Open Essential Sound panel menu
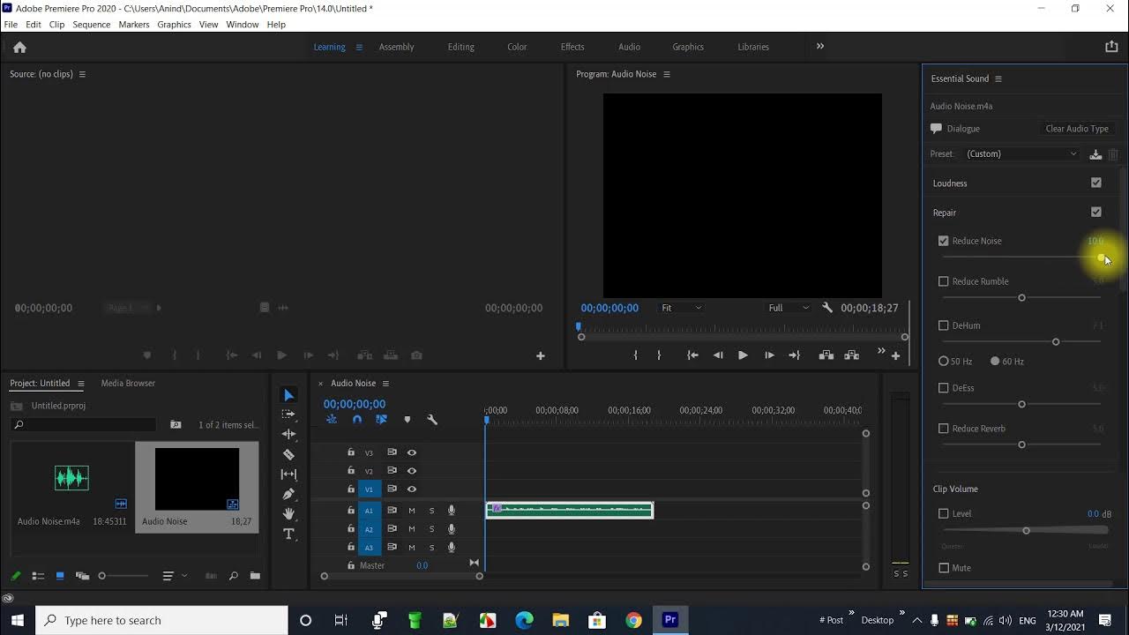The height and width of the screenshot is (635, 1129). 998,78
